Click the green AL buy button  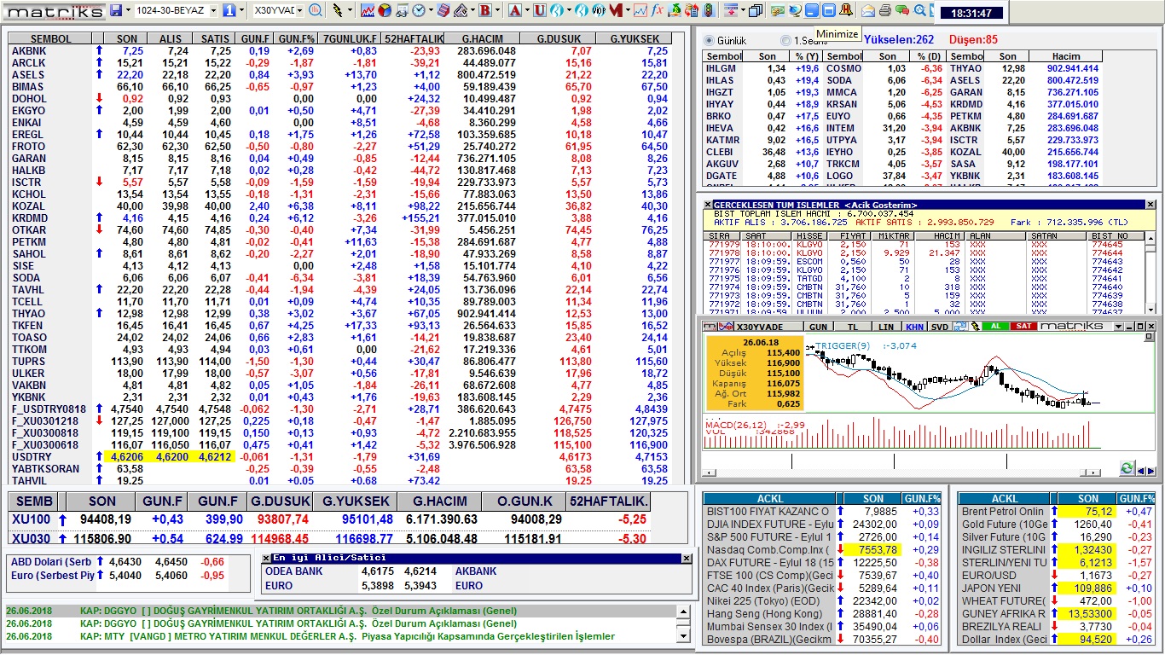(x=995, y=327)
